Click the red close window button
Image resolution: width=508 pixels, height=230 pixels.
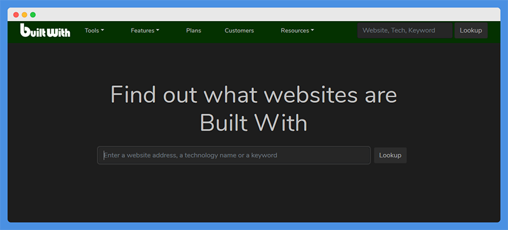pyautogui.click(x=16, y=15)
